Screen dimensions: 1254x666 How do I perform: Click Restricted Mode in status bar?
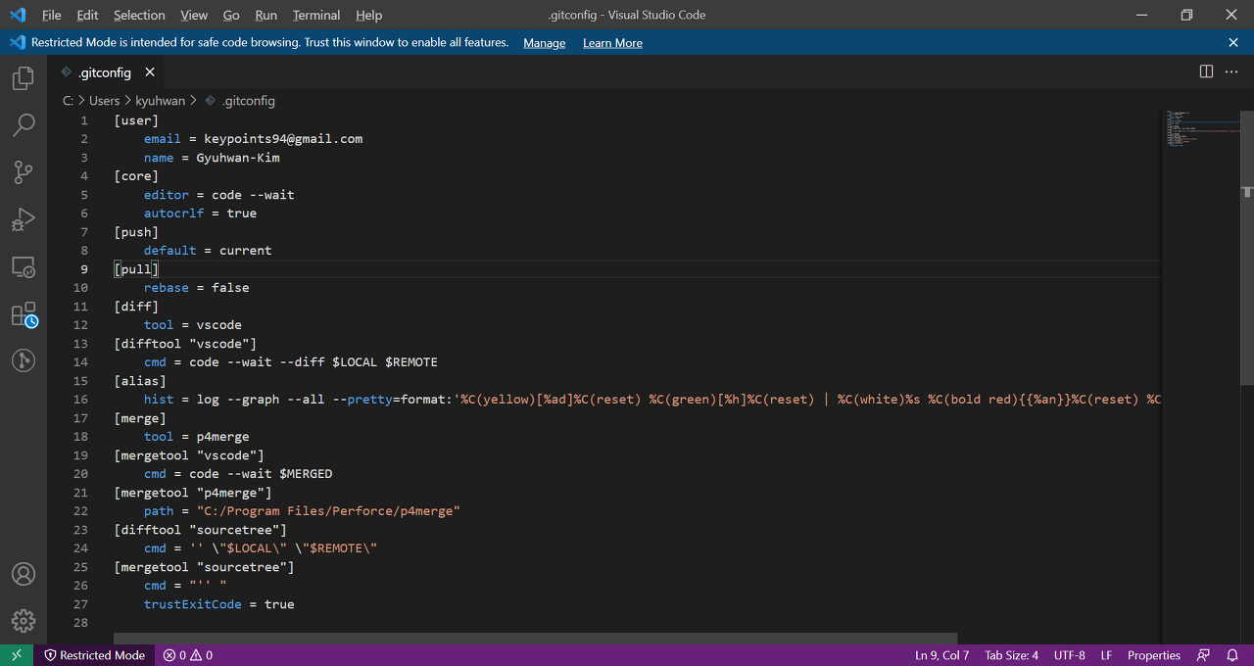pos(94,655)
